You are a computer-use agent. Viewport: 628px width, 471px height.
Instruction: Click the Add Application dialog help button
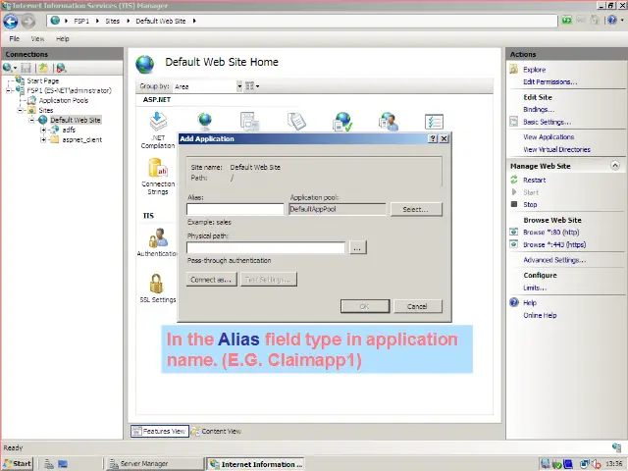433,138
